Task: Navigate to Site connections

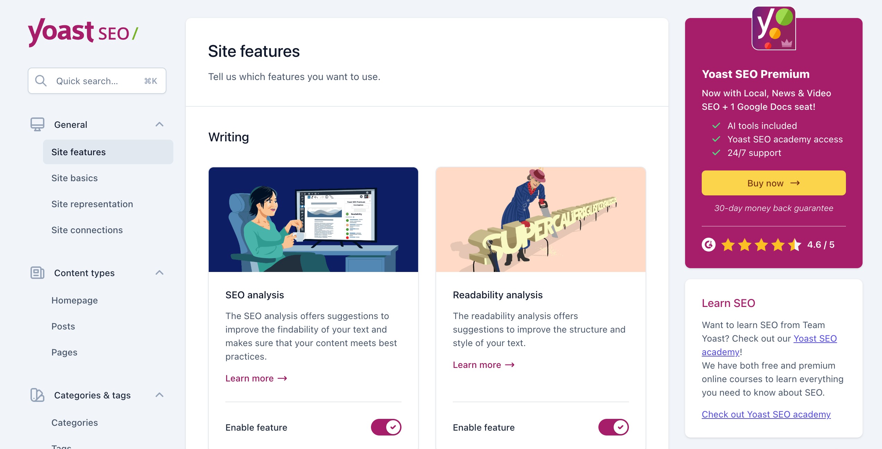Action: tap(87, 230)
